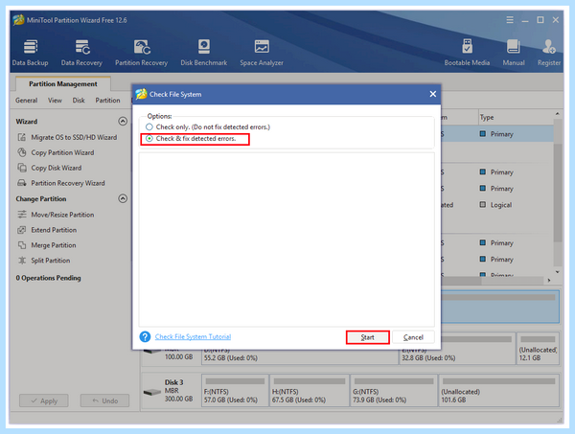
Task: Select H:(NTFS) 67.5 GB partition
Action: (x=310, y=390)
